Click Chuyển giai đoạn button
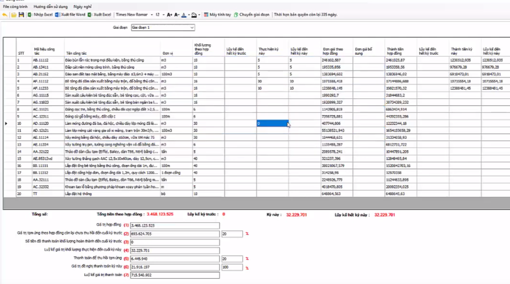This screenshot has height=284, width=510. [x=252, y=15]
